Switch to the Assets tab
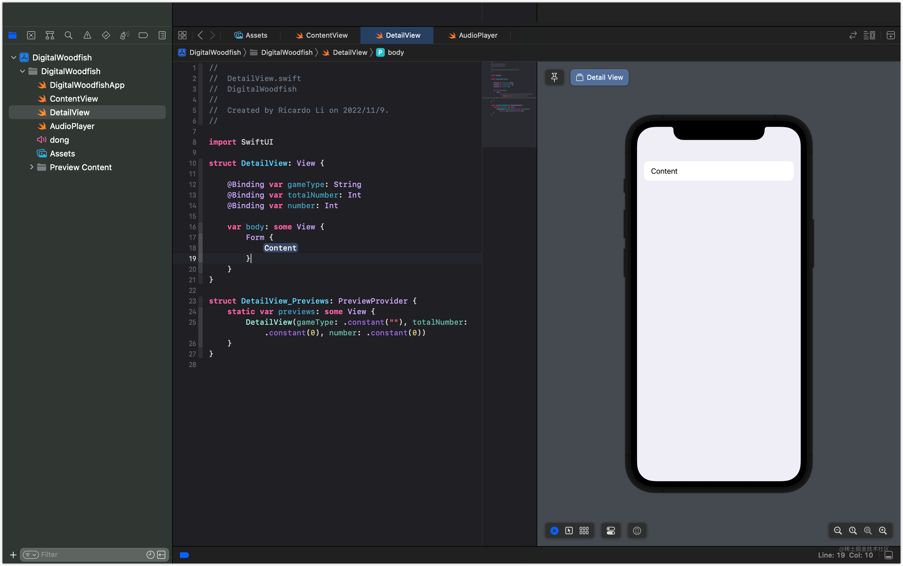 [251, 35]
